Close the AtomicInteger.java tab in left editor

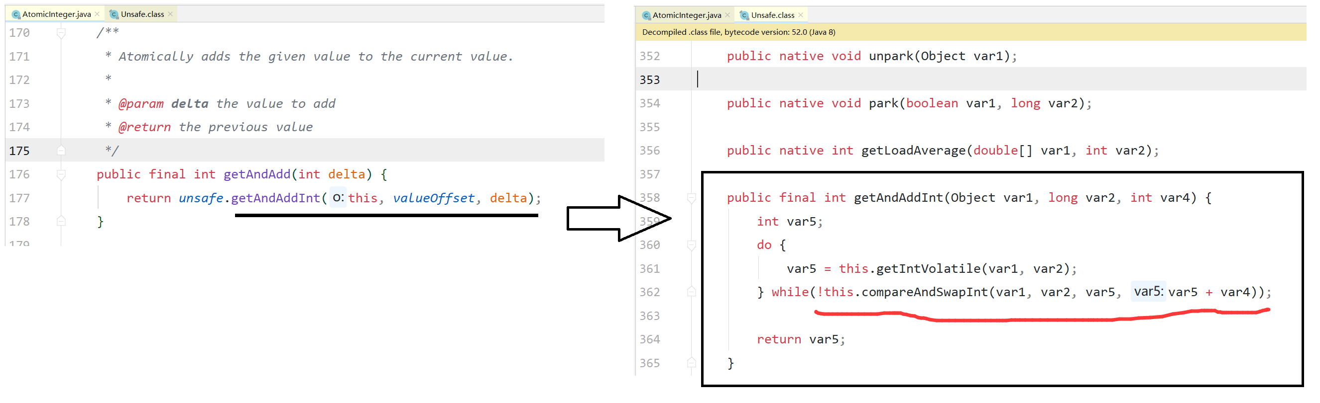click(98, 14)
